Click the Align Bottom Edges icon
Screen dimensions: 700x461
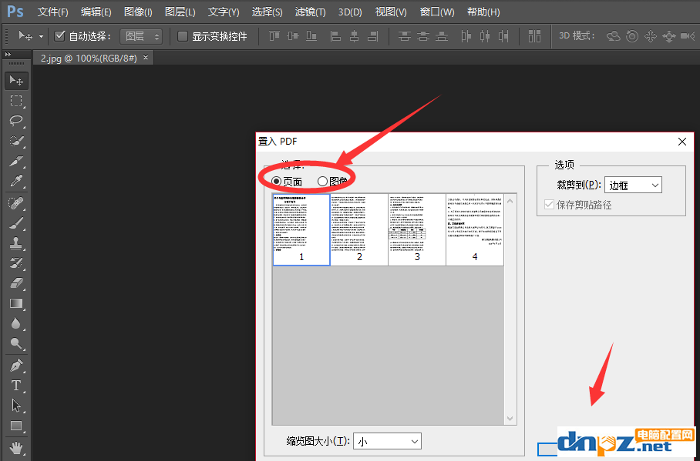tap(311, 35)
